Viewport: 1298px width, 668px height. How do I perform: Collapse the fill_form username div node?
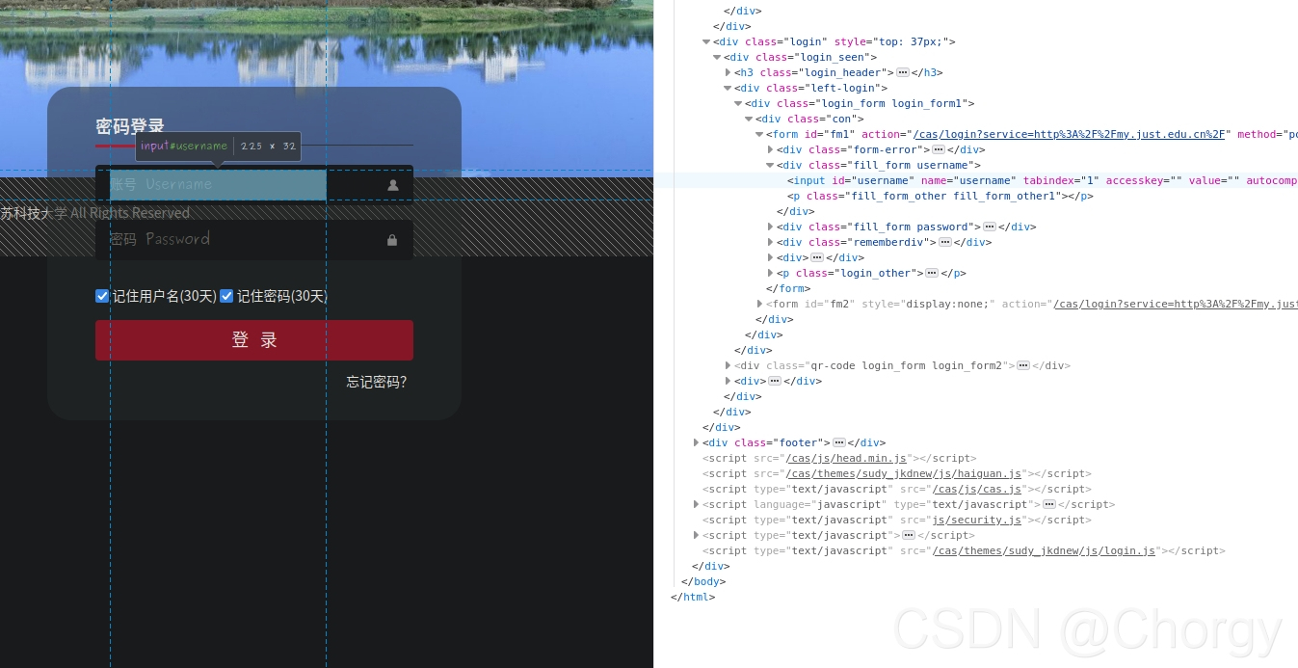770,165
